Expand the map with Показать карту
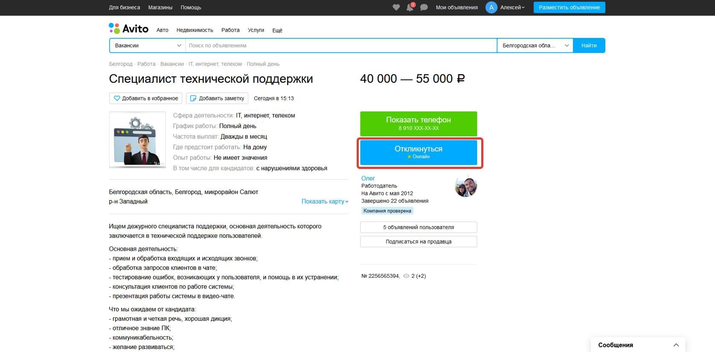The image size is (715, 352). click(325, 201)
